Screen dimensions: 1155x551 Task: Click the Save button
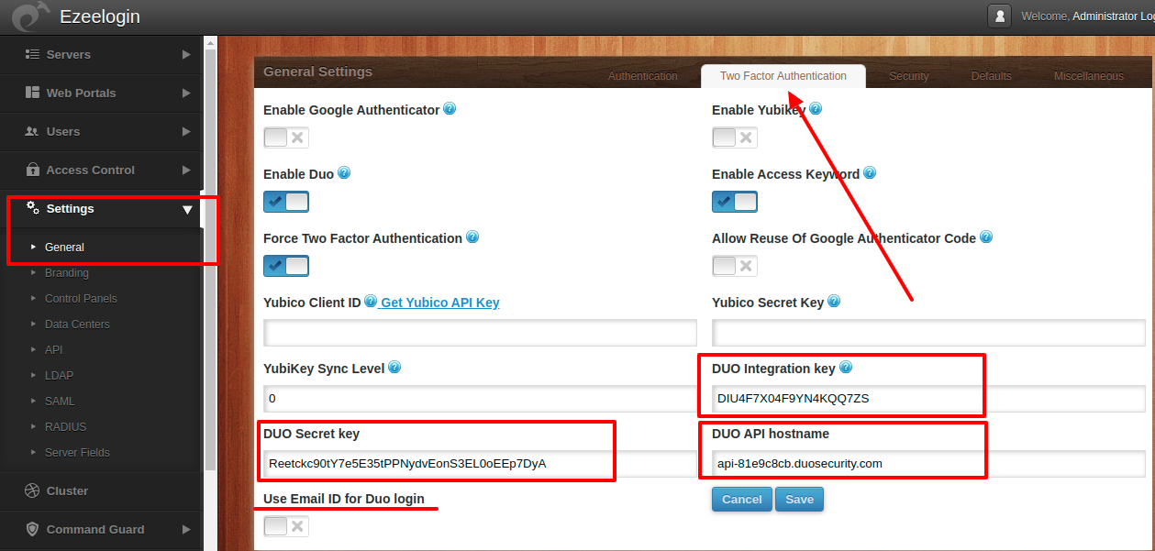(x=800, y=499)
